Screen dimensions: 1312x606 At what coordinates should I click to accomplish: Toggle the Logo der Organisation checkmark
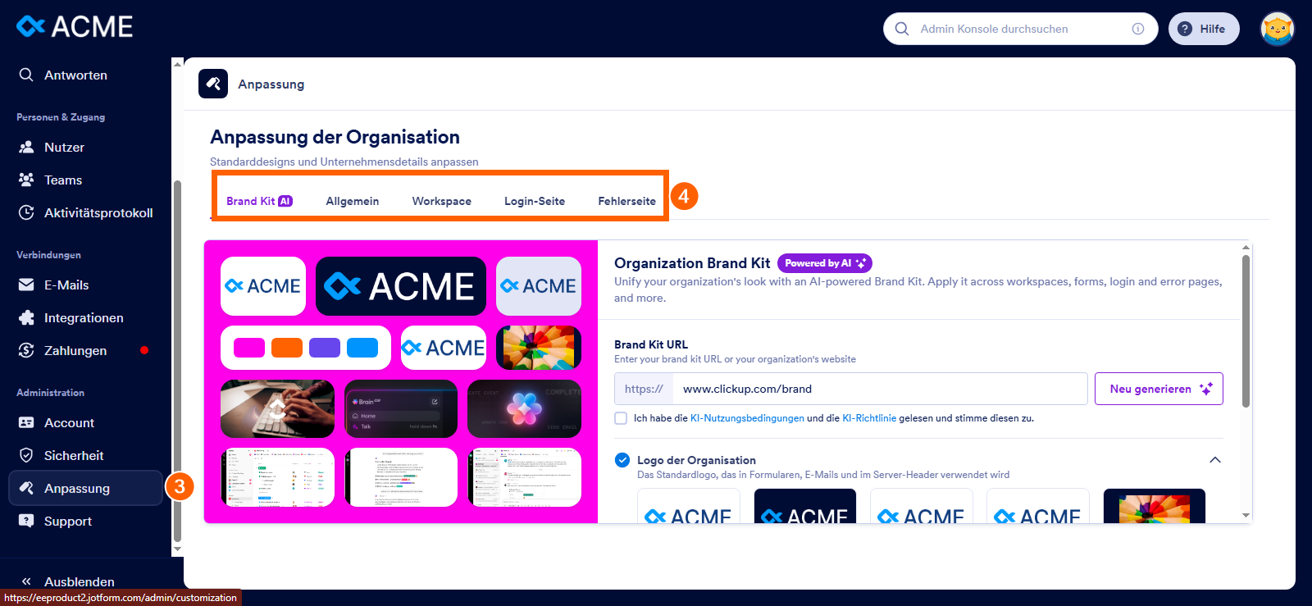click(x=622, y=460)
